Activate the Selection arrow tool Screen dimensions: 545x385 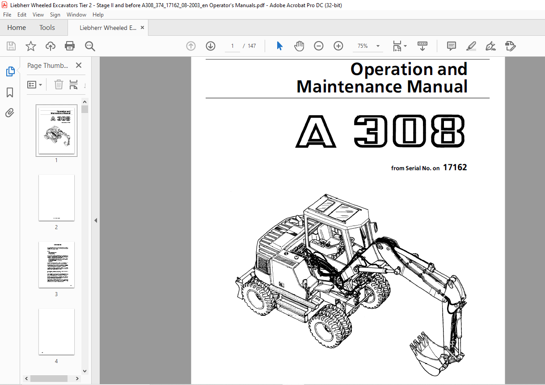pyautogui.click(x=280, y=46)
